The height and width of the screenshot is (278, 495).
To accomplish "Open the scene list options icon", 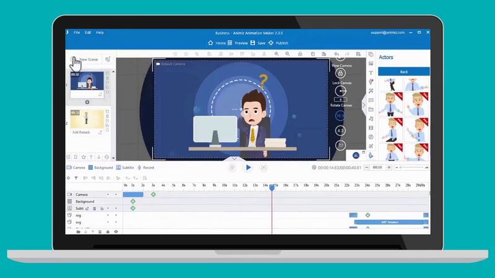I will coord(108,59).
